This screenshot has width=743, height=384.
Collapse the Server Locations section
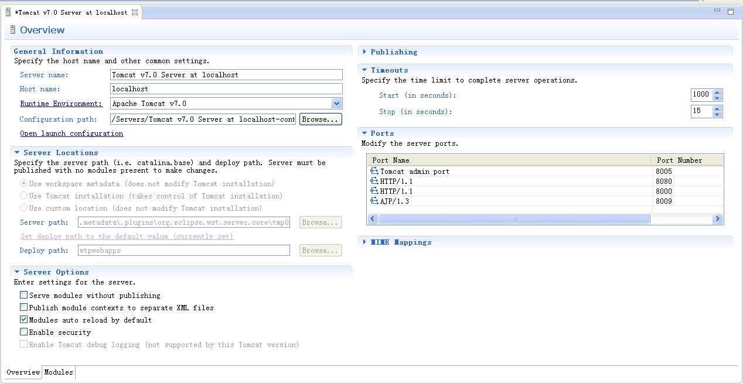click(x=17, y=152)
